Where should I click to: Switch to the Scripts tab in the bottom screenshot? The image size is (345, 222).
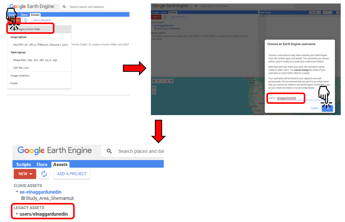click(x=24, y=164)
